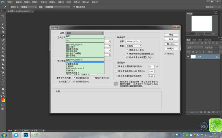Uncheck 使用仿色(8位/通道图像) checkbox
Image resolution: width=222 pixels, height=138 pixels.
(127, 54)
